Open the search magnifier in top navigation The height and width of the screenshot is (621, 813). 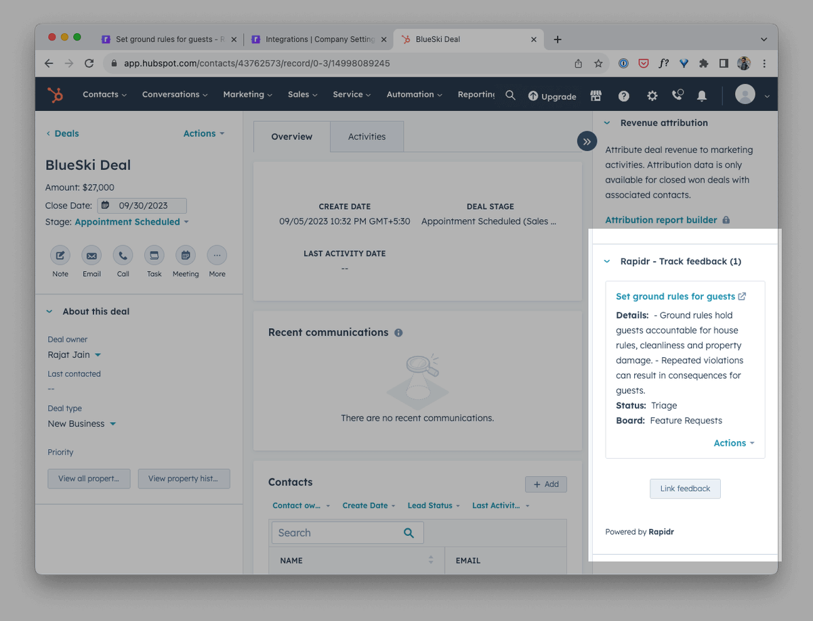(510, 95)
